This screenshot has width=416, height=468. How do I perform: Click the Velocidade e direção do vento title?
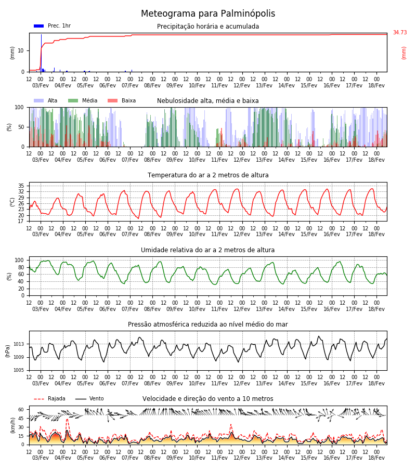click(207, 399)
